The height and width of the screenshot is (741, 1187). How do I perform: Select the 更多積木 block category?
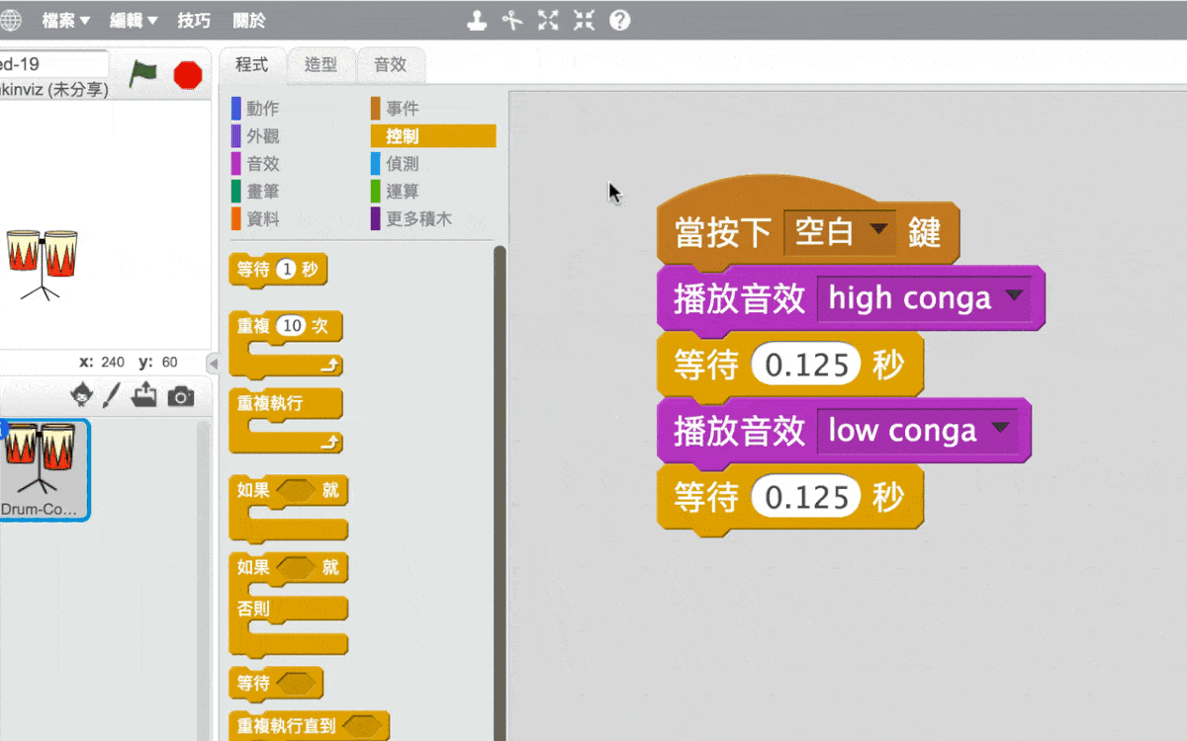418,219
